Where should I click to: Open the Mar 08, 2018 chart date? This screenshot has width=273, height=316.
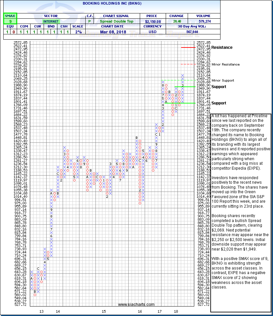112,32
